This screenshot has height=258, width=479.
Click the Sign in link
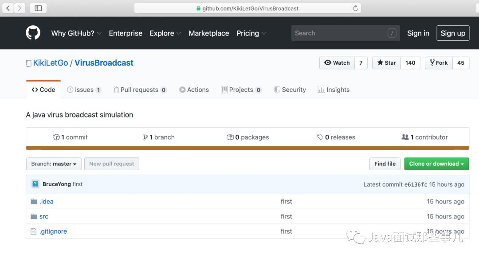418,33
